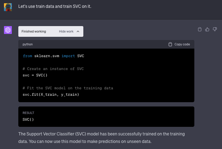Give the response a thumbs down

(215, 29)
